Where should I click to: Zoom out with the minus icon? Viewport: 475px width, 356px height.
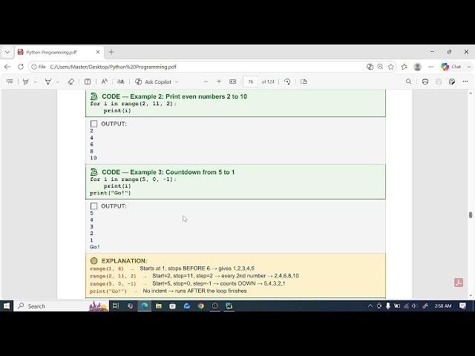[x=206, y=82]
